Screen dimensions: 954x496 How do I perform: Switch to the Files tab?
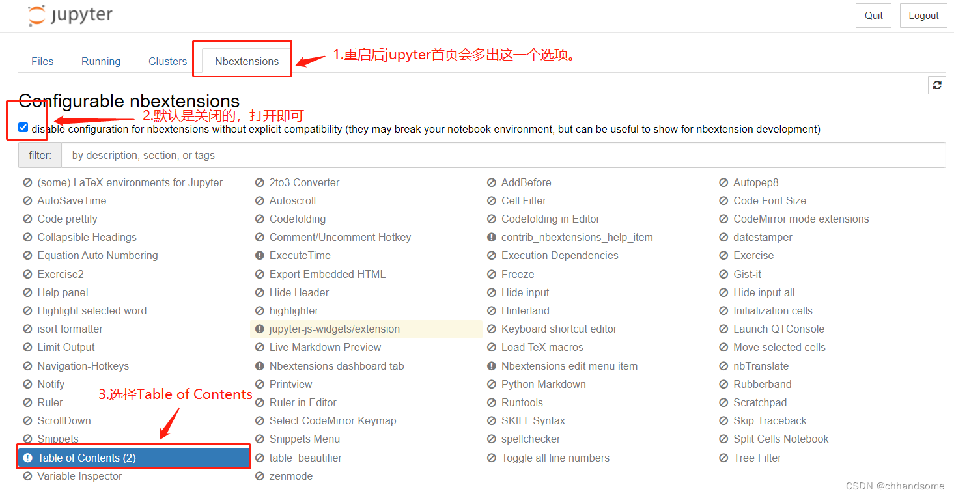click(x=42, y=61)
